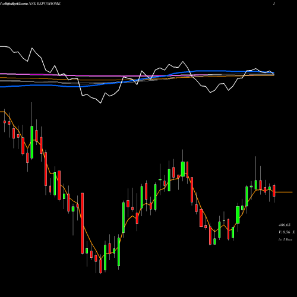This screenshot has height=297, width=297.
Task: Click the tall red candle at the steepest drop
Action: pyautogui.click(x=83, y=223)
